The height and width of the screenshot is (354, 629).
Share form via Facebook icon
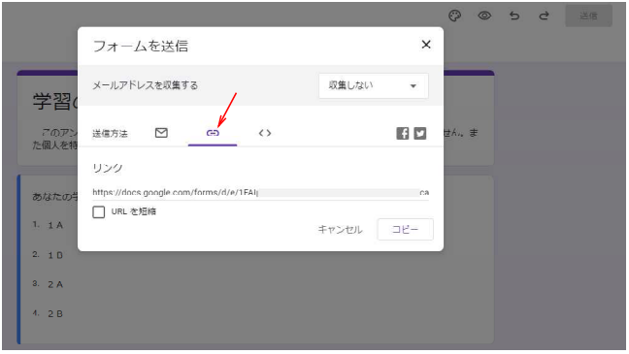[x=403, y=133]
